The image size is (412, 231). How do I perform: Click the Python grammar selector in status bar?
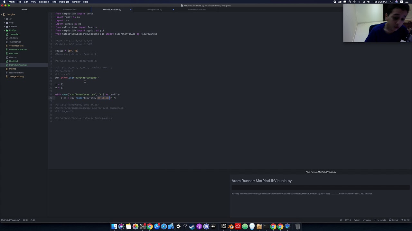click(357, 220)
